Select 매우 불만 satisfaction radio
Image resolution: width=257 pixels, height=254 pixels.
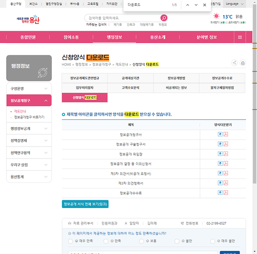212,241
